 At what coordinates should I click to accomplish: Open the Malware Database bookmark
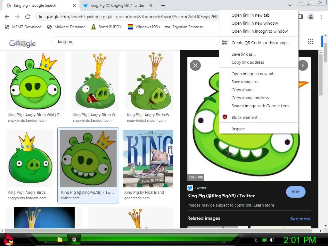pyautogui.click(x=66, y=27)
